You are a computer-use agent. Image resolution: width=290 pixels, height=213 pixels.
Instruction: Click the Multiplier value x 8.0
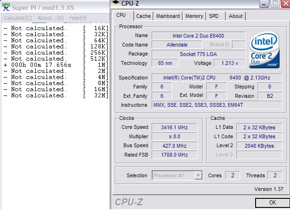pyautogui.click(x=174, y=136)
